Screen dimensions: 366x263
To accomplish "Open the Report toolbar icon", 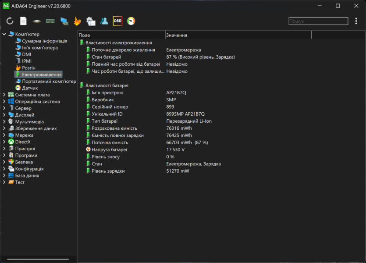I will [x=23, y=21].
